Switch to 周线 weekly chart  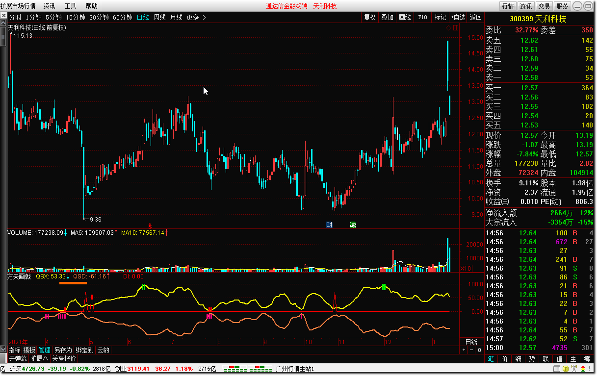pyautogui.click(x=159, y=17)
